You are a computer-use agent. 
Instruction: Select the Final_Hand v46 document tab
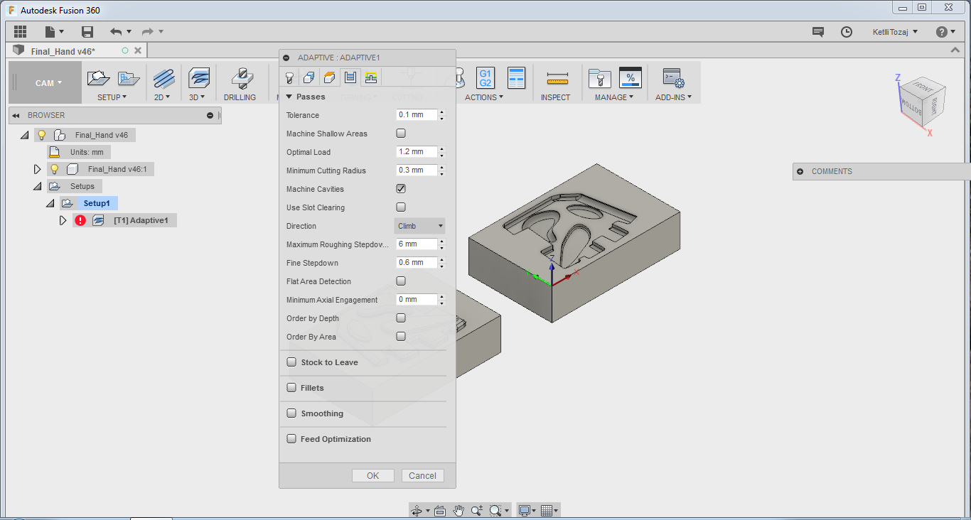click(63, 51)
